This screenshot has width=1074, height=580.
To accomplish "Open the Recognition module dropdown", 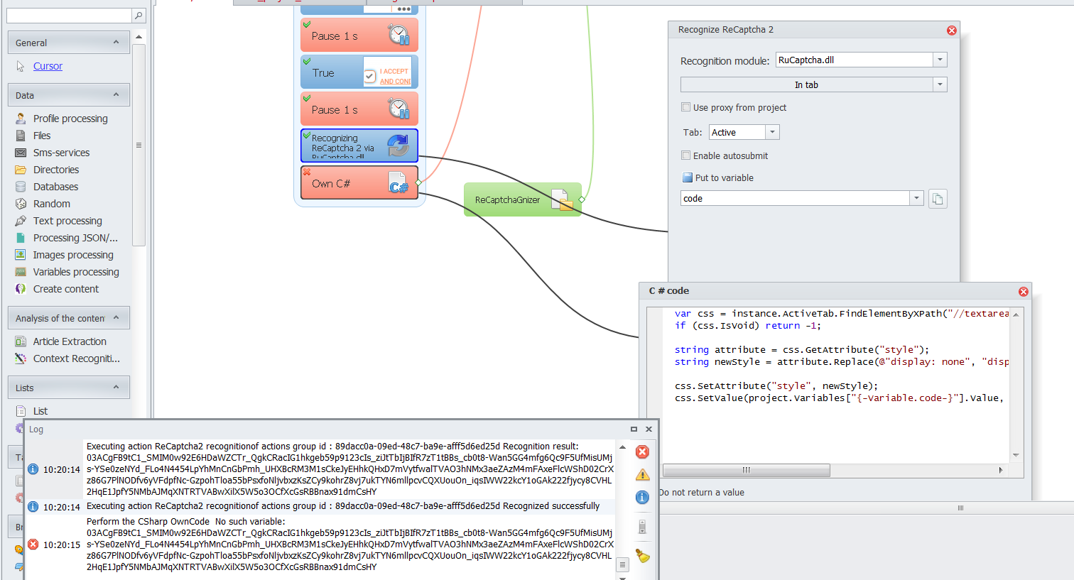I will pos(940,60).
